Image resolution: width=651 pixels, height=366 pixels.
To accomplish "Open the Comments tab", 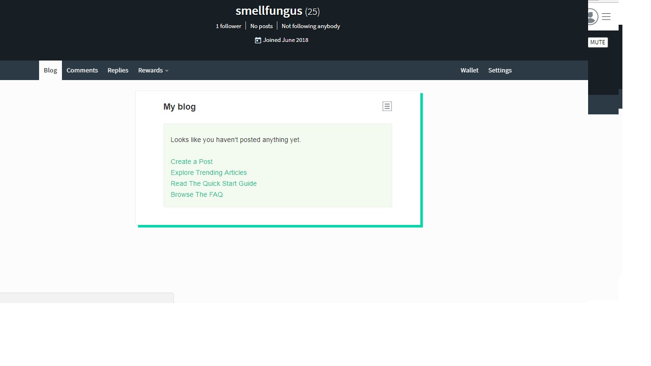I will tap(82, 70).
